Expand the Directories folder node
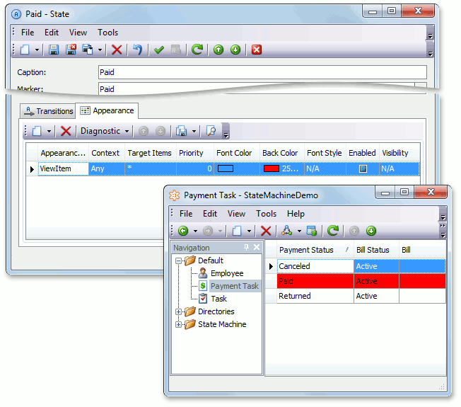This screenshot has width=461, height=407. point(178,311)
